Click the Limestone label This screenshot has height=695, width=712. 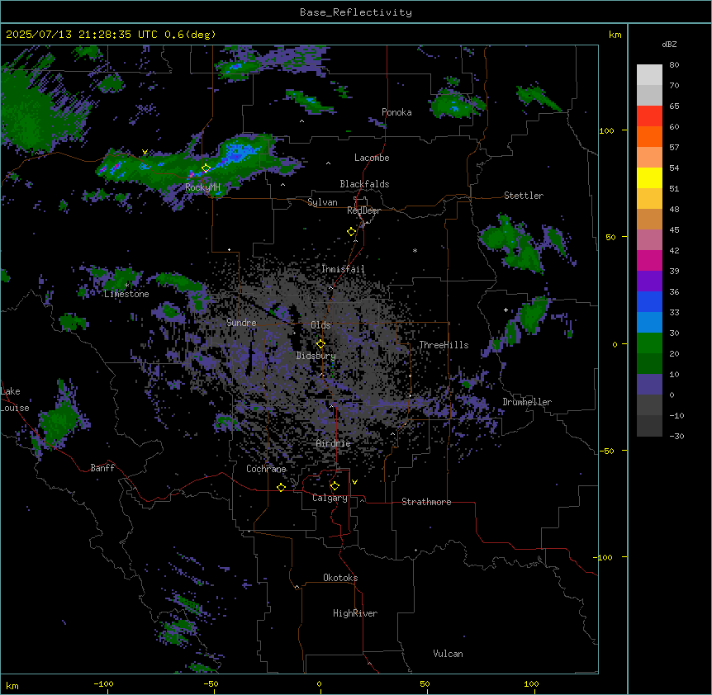(x=126, y=294)
